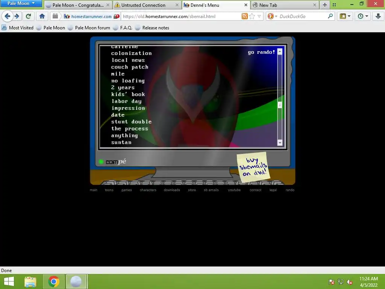Viewport: 385px width, 289px height.
Task: Select the 'anything' email
Action: tap(124, 135)
